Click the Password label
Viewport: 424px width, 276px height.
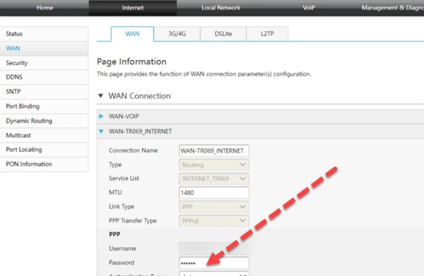point(122,262)
